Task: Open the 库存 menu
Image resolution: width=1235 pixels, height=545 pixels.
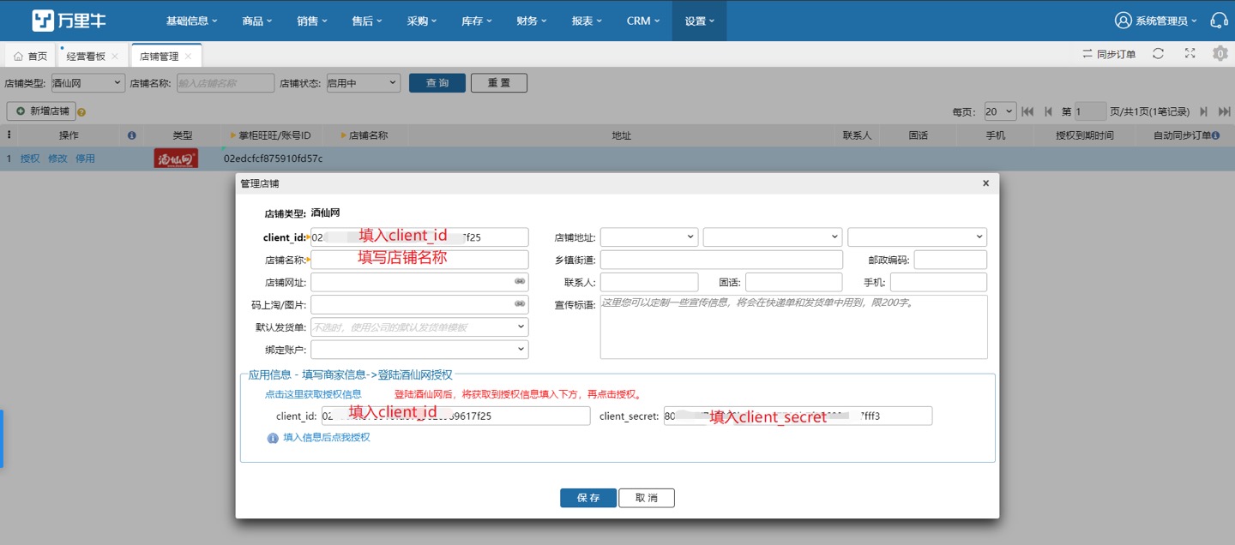Action: point(477,21)
